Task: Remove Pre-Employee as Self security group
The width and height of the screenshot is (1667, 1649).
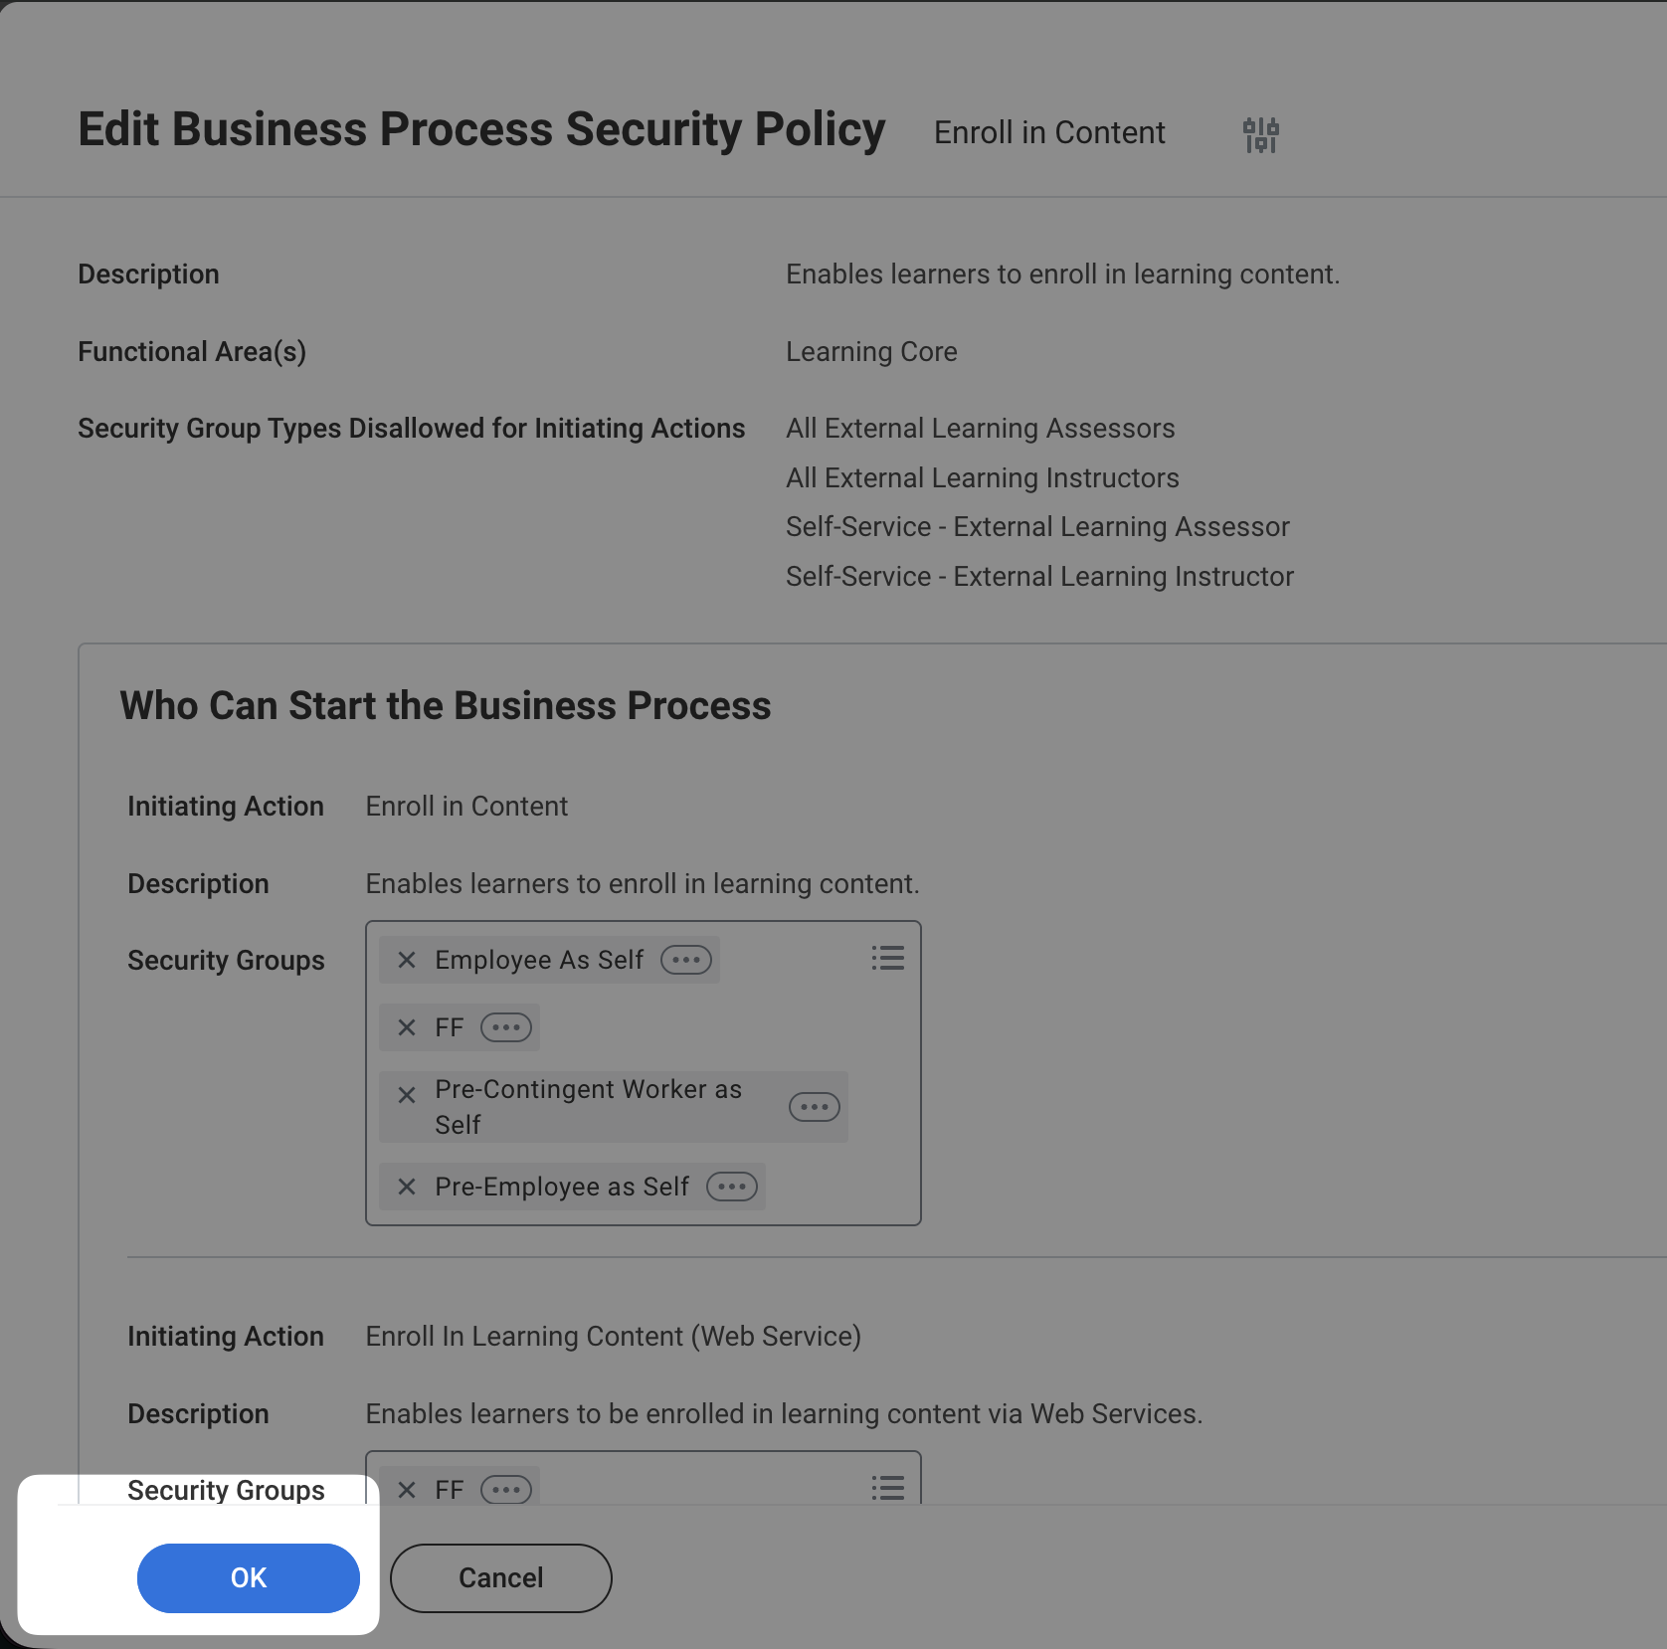Action: click(407, 1187)
